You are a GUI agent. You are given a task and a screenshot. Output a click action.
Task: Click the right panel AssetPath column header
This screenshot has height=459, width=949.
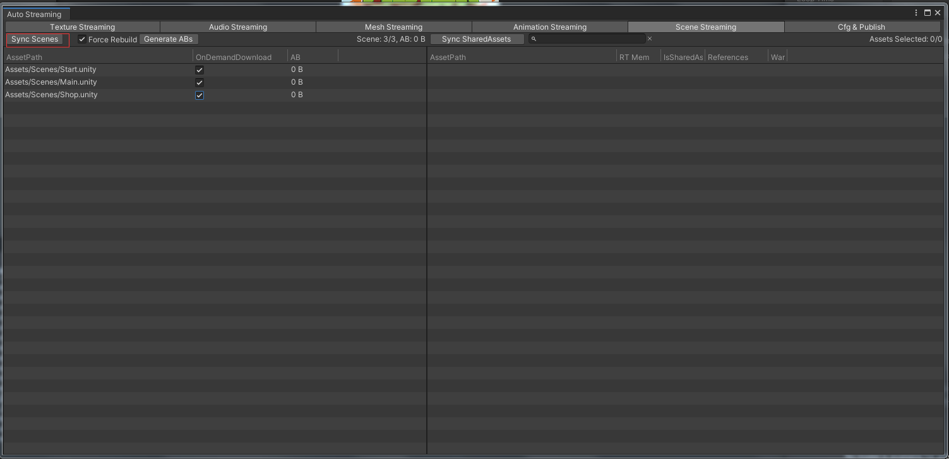(x=522, y=57)
